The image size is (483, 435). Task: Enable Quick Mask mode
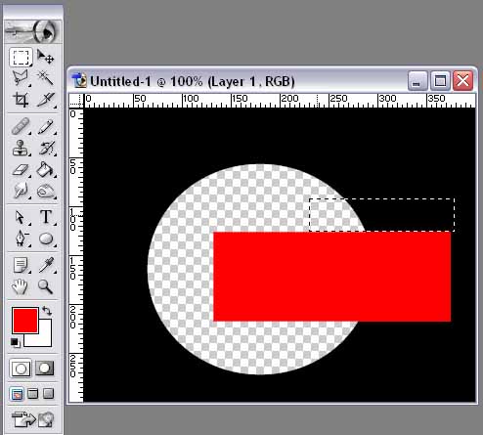(45, 368)
